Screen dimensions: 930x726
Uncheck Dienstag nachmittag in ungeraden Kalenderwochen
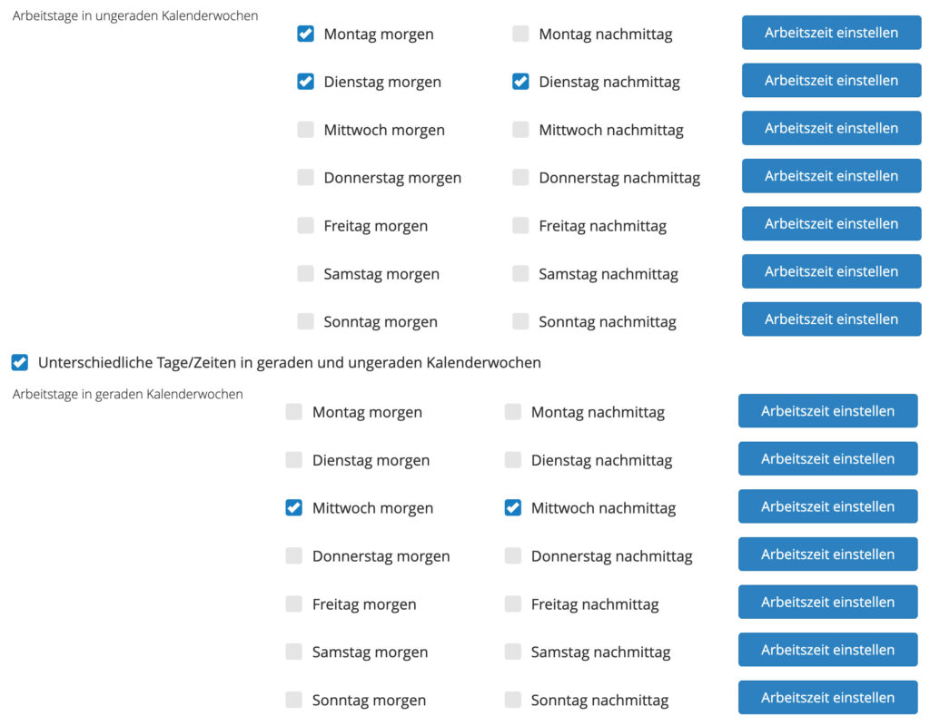pyautogui.click(x=520, y=82)
